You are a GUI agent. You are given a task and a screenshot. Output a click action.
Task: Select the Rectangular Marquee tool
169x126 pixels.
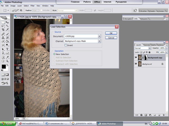click(x=3, y=22)
